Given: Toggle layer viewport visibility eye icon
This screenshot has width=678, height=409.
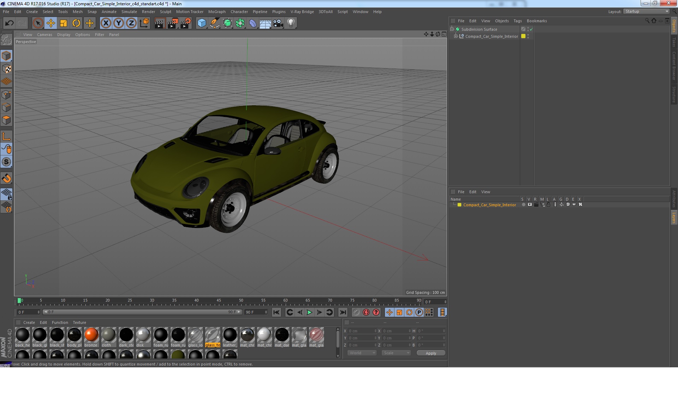Looking at the screenshot, I should pyautogui.click(x=530, y=204).
